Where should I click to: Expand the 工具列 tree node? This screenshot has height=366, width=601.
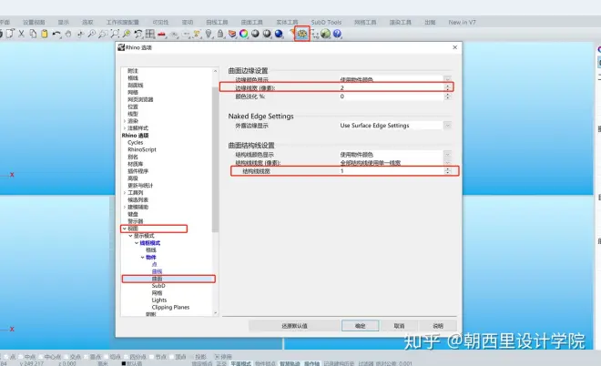point(125,193)
